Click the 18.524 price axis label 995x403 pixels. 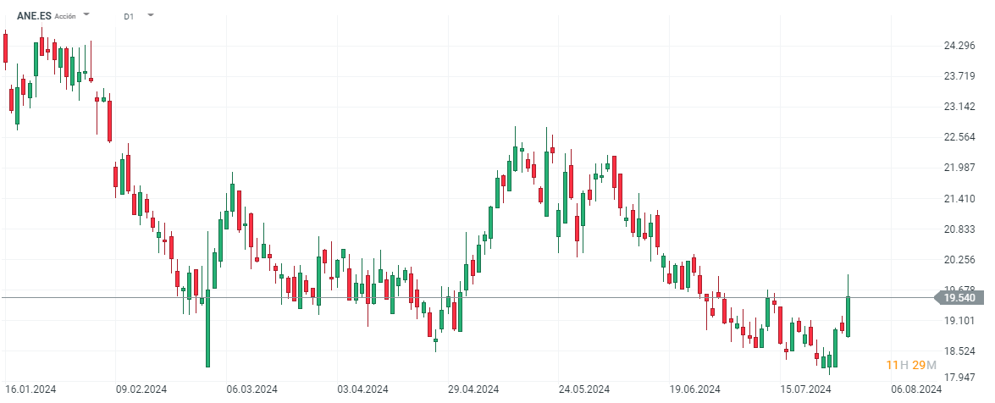[x=959, y=351]
